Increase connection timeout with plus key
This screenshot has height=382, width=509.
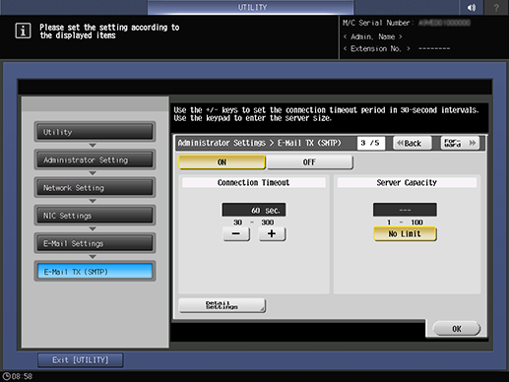click(x=272, y=234)
